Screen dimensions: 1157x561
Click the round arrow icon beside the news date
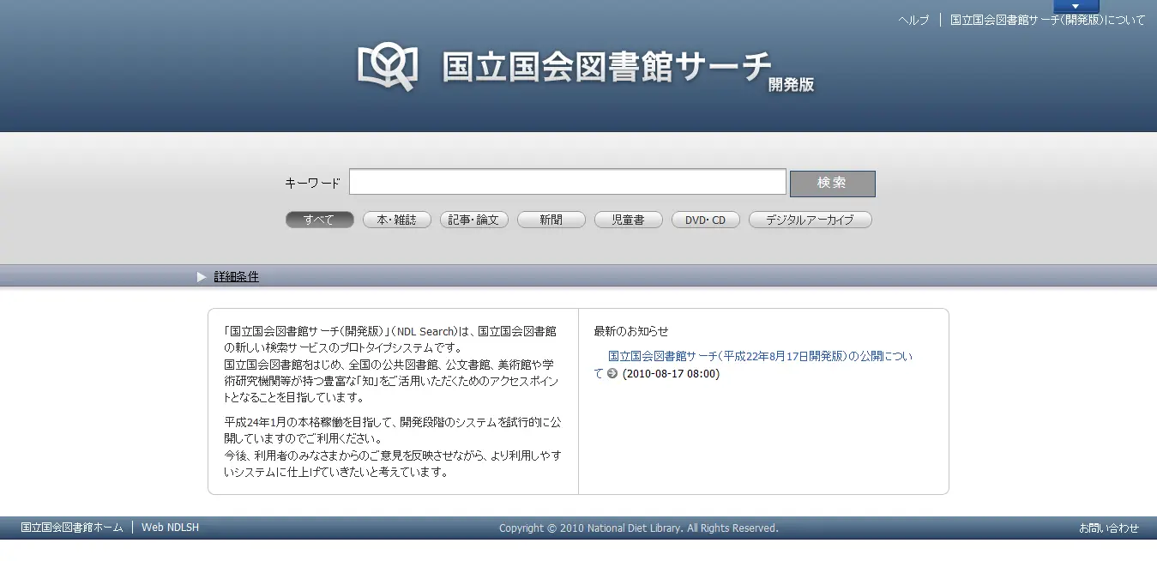point(612,374)
